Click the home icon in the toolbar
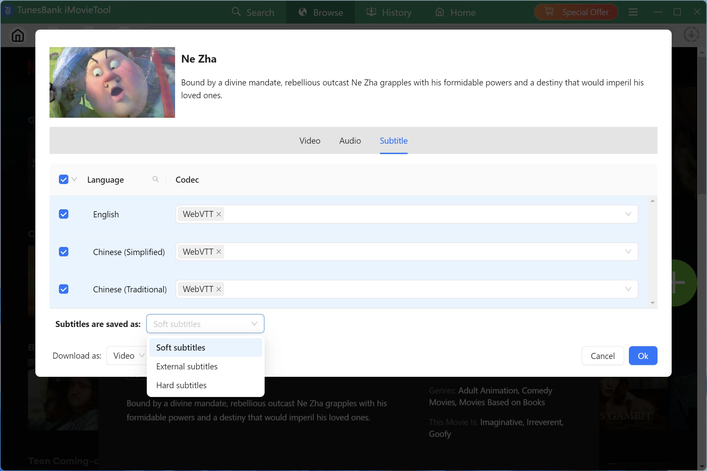The width and height of the screenshot is (707, 471). [18, 35]
